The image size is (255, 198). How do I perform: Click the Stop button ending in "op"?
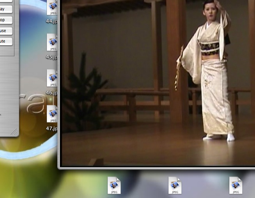pos(6,20)
